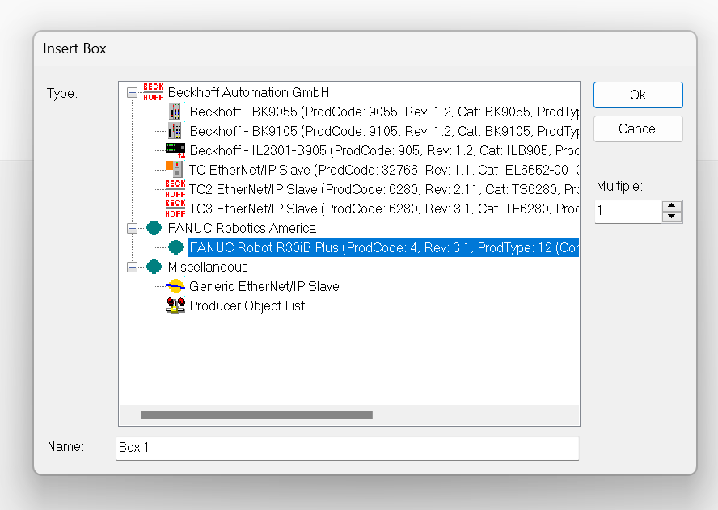Select Beckhoff - BK9055 entry
This screenshot has height=510, width=718.
point(384,112)
